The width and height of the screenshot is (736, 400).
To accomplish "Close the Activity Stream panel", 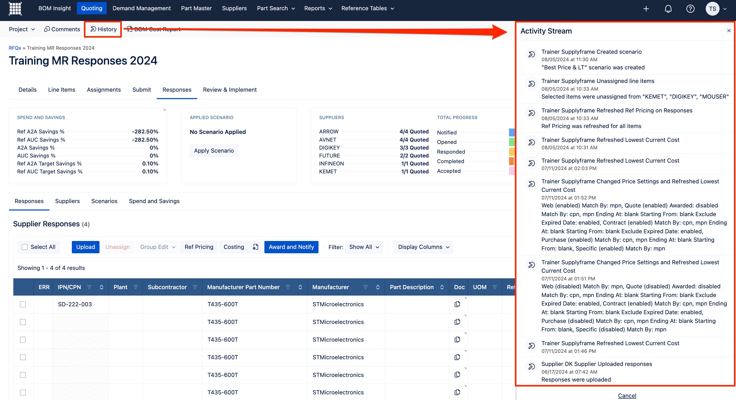I will [729, 30].
